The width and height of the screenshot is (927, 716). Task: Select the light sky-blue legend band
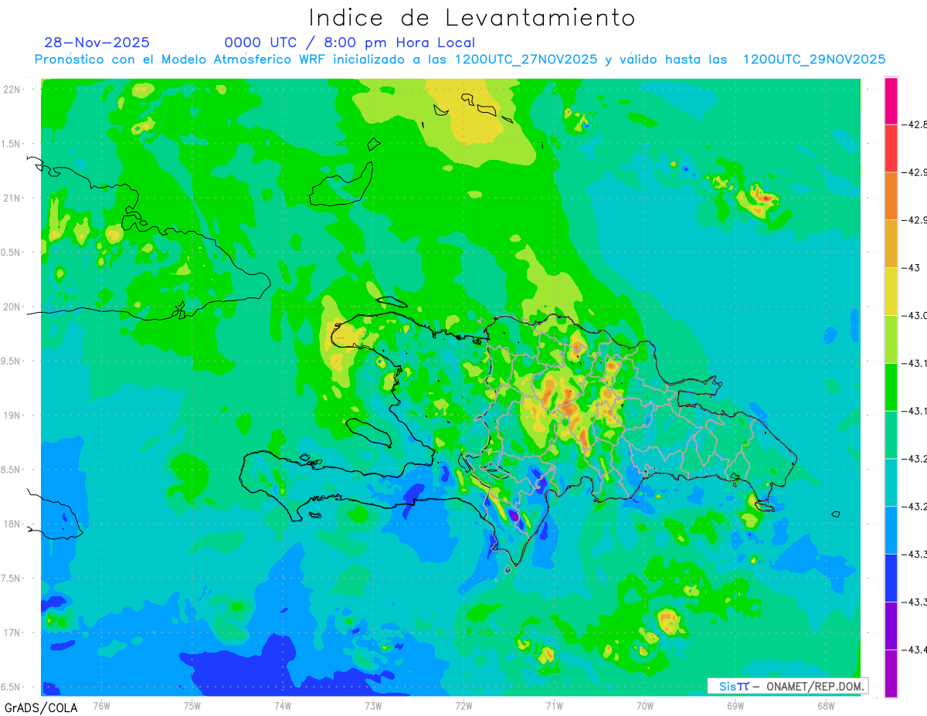(891, 530)
